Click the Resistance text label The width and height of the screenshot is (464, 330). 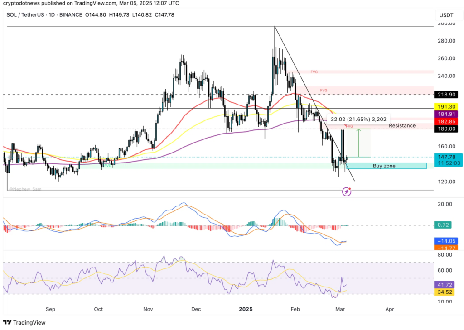[x=402, y=125]
